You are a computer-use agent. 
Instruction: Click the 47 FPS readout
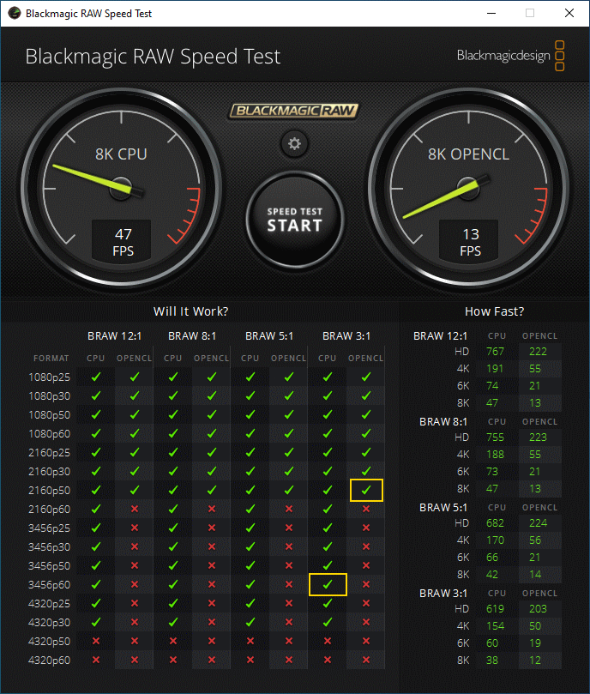coord(122,242)
